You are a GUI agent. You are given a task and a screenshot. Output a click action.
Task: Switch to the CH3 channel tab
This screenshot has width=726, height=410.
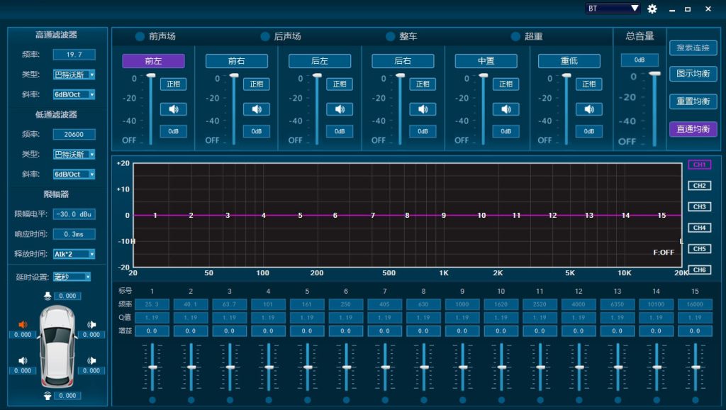click(699, 206)
